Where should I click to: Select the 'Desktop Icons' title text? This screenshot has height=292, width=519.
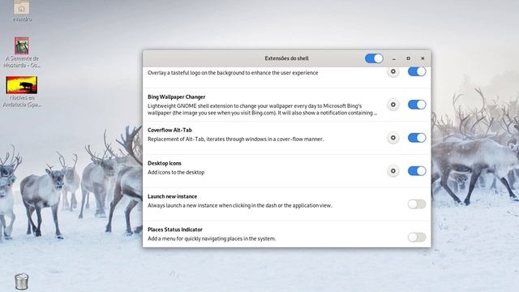click(x=165, y=163)
